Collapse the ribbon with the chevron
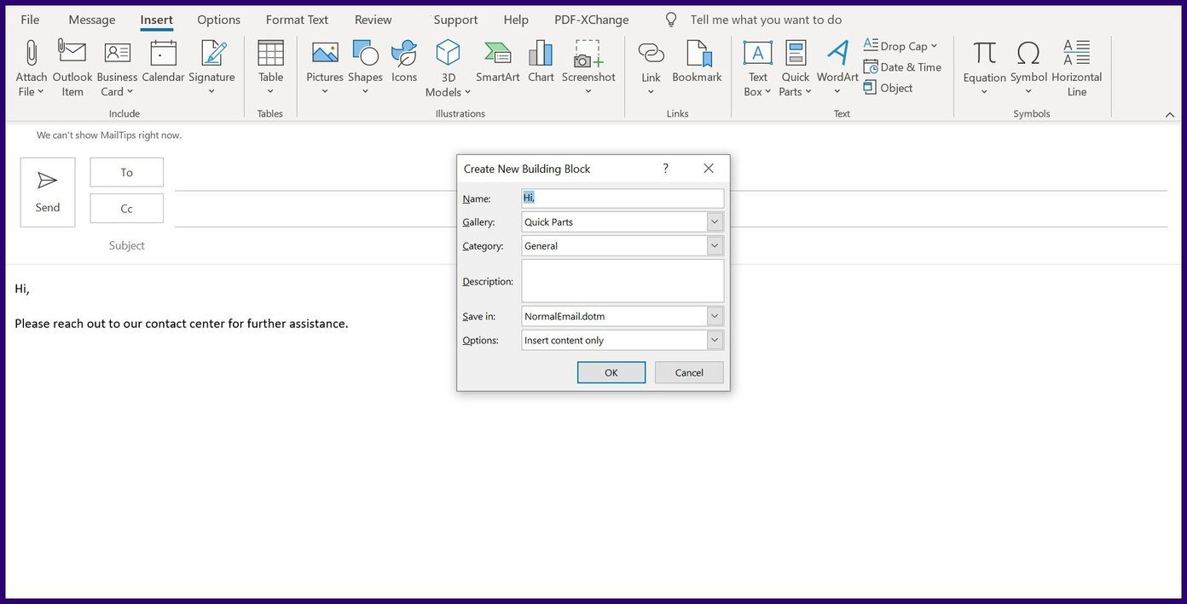 click(1170, 114)
